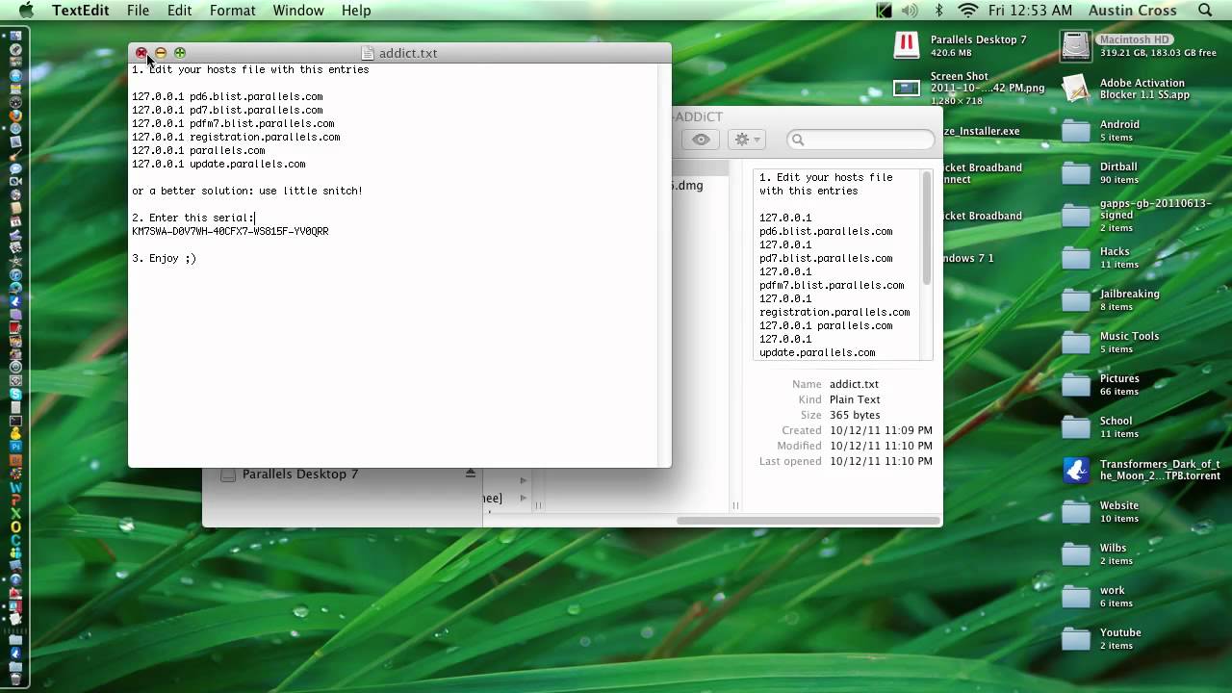Image resolution: width=1232 pixels, height=693 pixels.
Task: Open the Apple menu
Action: point(26,11)
